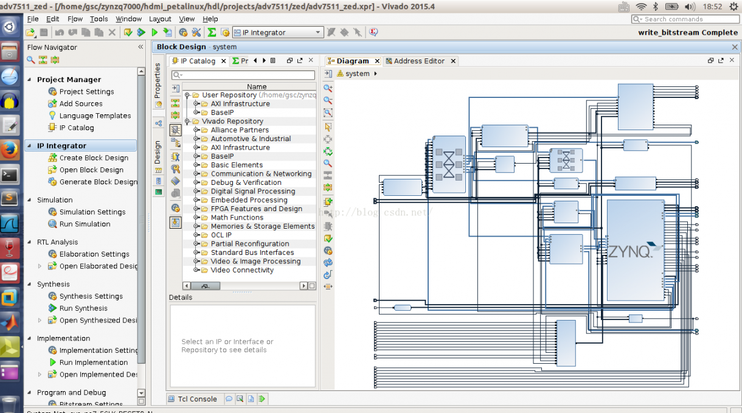This screenshot has height=413, width=742.
Task: Open Project Settings gear toolbar icon
Action: pyautogui.click(x=183, y=32)
